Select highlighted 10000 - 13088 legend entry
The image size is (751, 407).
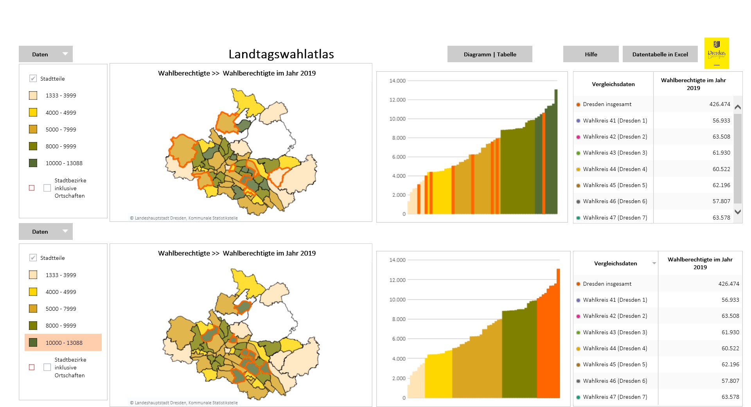click(x=63, y=343)
